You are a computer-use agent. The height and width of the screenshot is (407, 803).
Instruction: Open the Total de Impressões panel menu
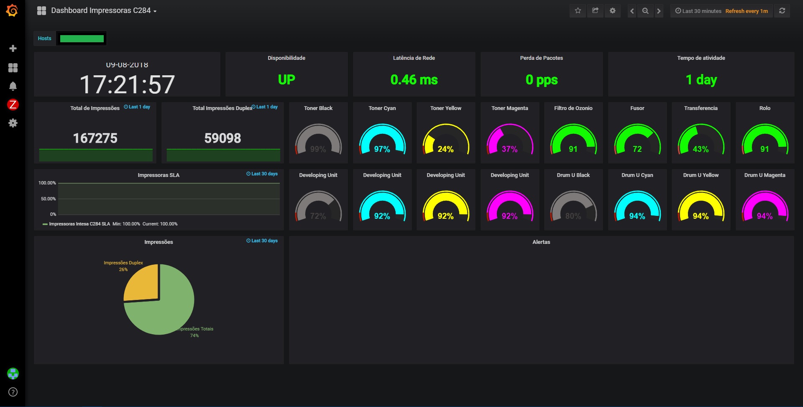(x=95, y=108)
